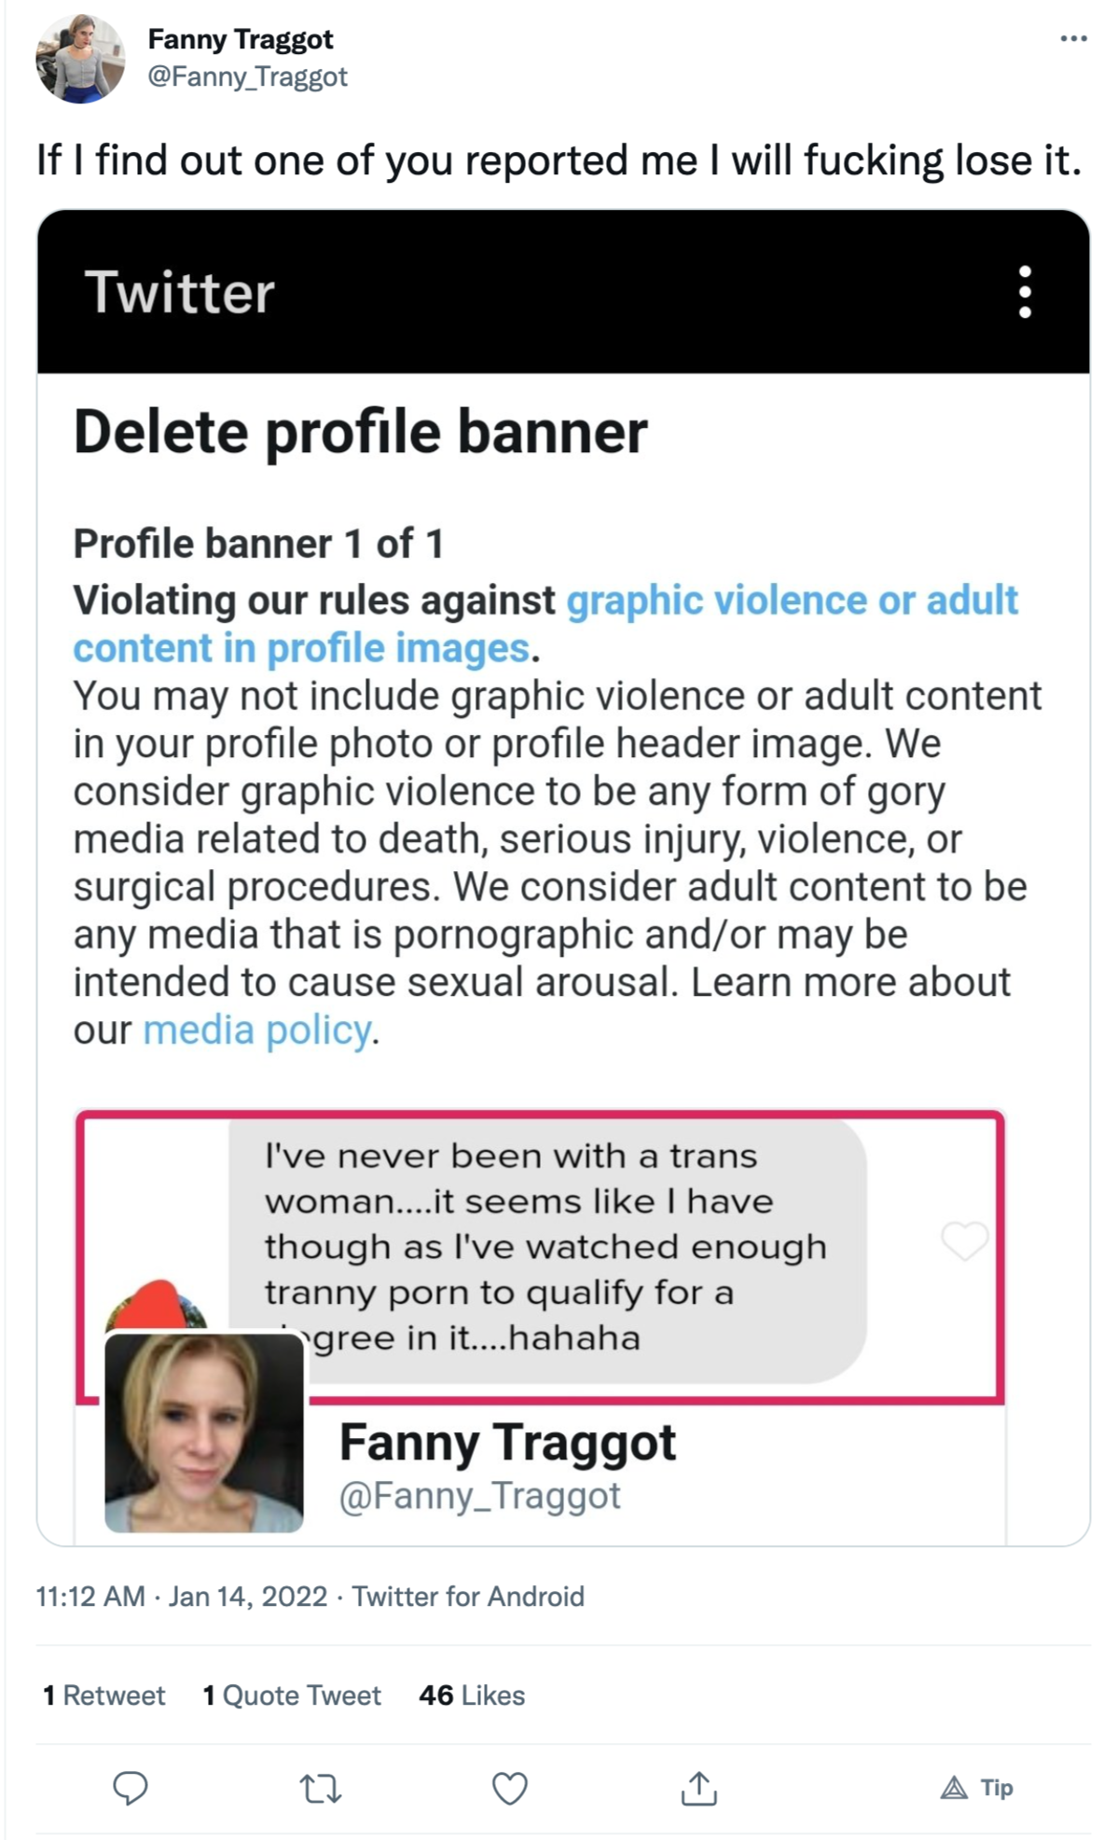Open the vertical three-dot menu in Twitter header

(1025, 292)
